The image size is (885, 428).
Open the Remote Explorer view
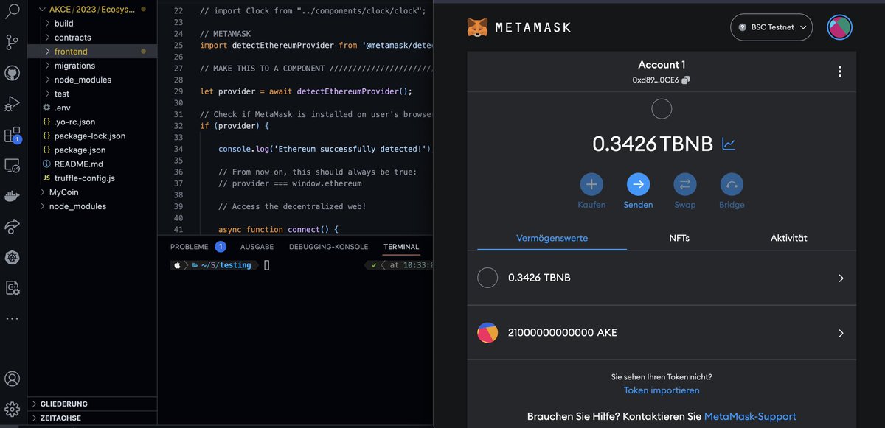(12, 166)
